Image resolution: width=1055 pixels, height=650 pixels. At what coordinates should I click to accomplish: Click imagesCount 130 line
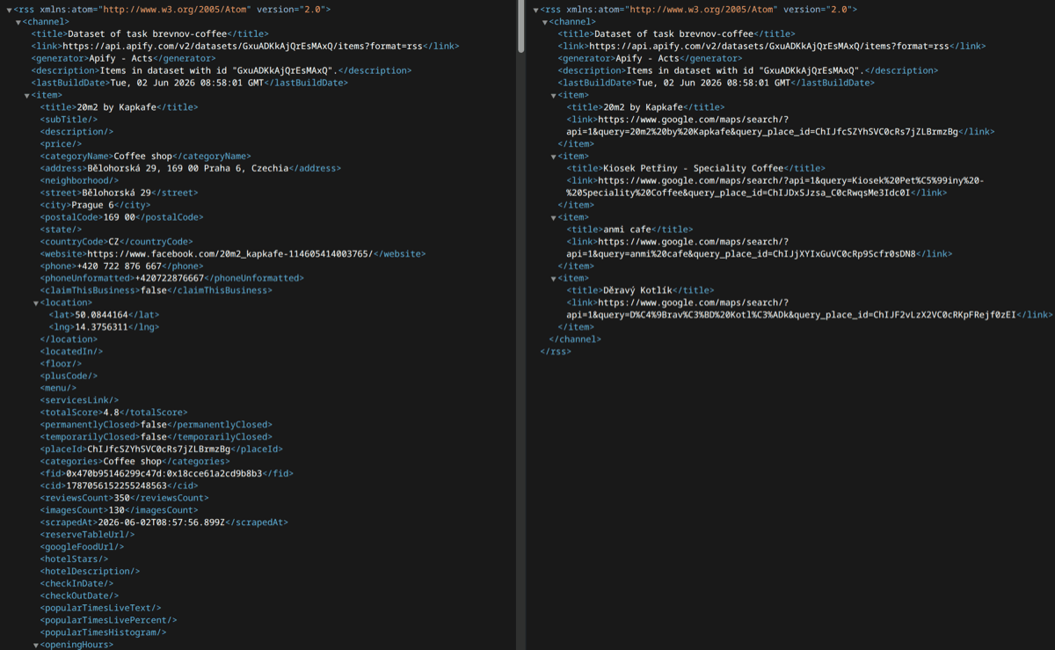(121, 510)
